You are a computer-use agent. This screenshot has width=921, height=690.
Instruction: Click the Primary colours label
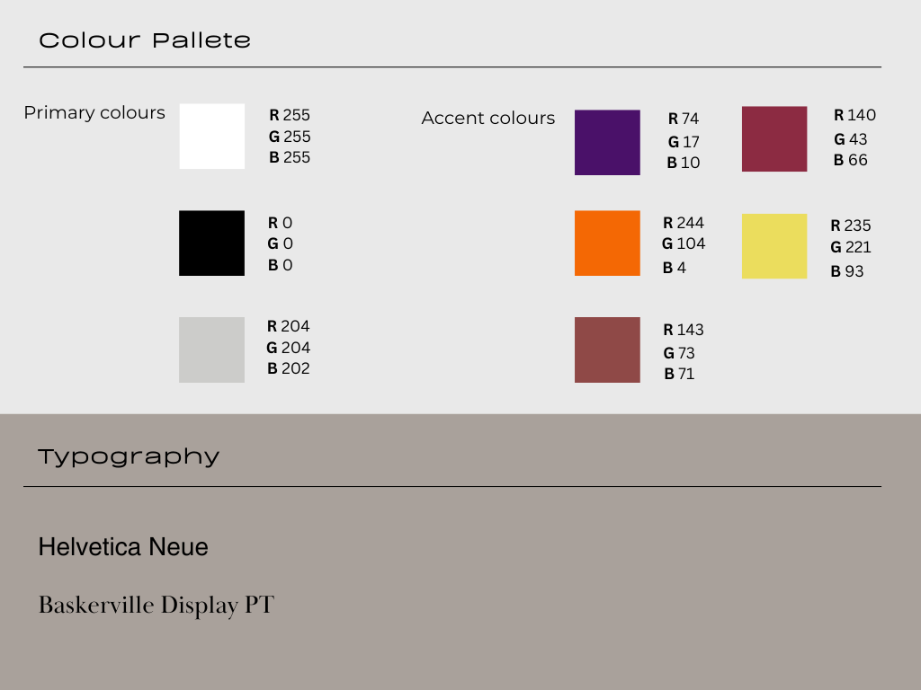tap(94, 112)
